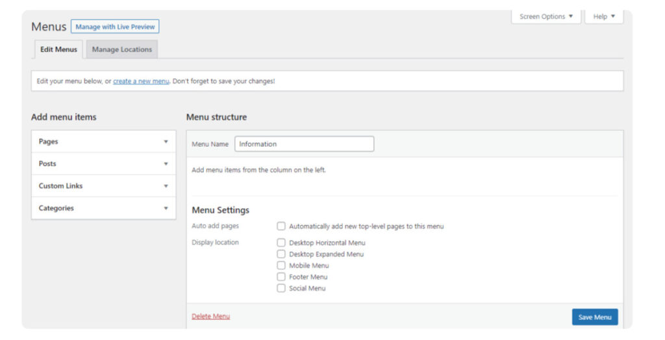Click the Delete Menu link
This screenshot has height=340, width=665.
[x=210, y=317]
